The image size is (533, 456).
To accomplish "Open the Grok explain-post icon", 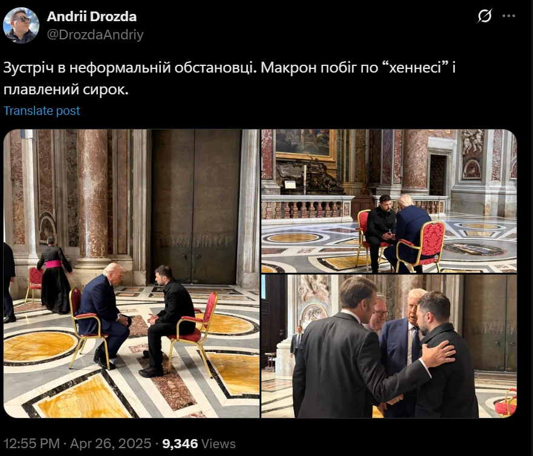I will click(485, 16).
